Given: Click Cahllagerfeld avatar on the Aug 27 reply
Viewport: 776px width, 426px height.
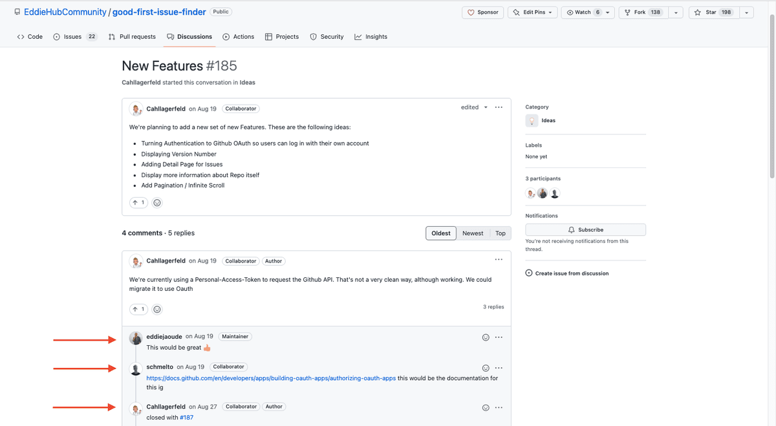Looking at the screenshot, I should coord(136,409).
